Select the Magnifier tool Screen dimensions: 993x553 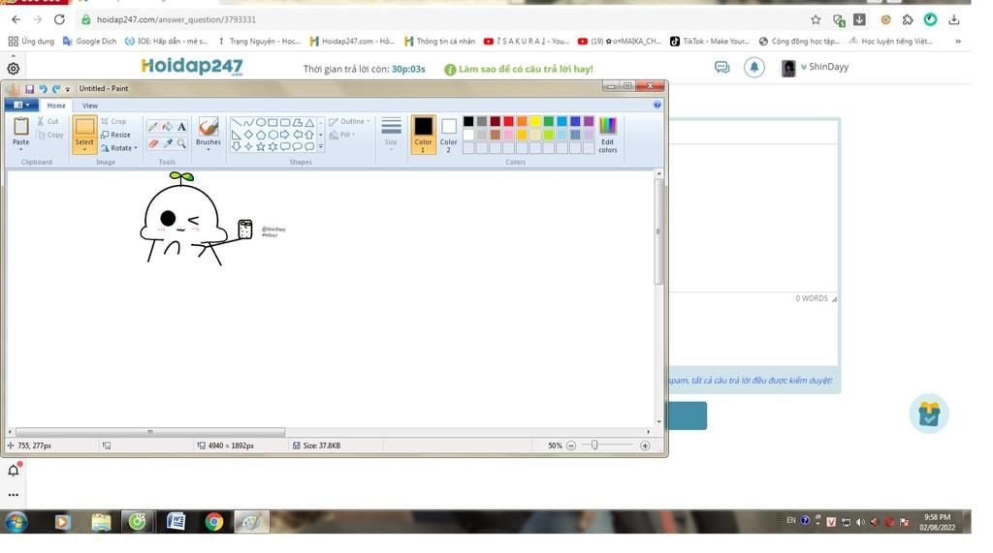click(x=181, y=143)
